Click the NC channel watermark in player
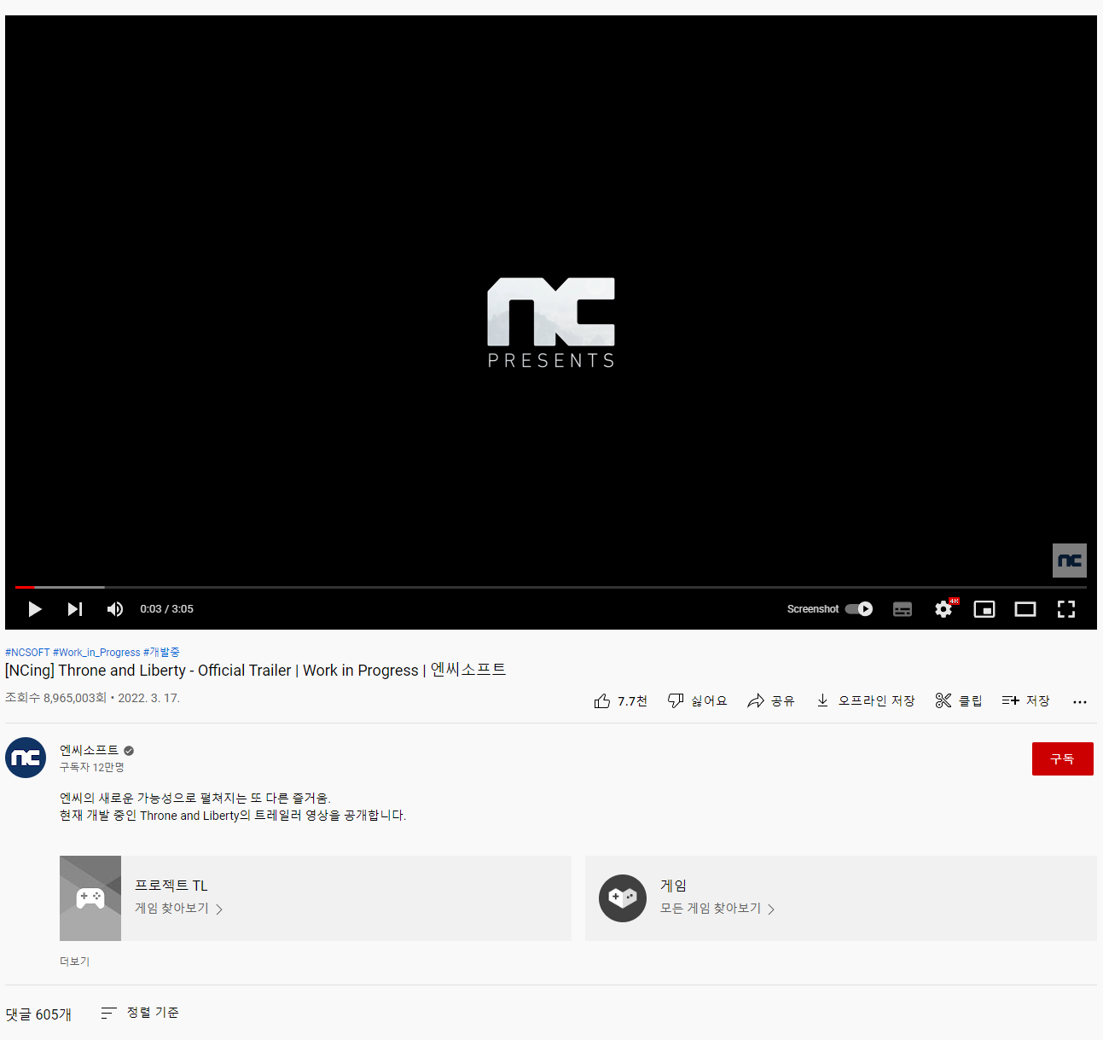 1070,561
